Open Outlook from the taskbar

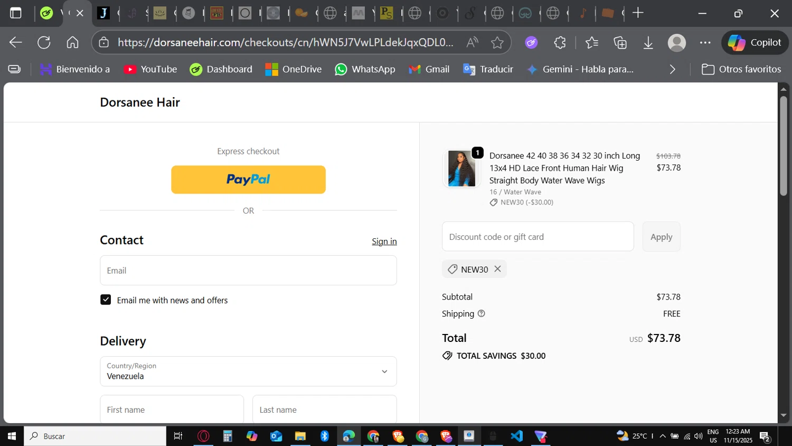[x=276, y=436]
